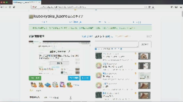Image resolution: width=183 pixels, height=102 pixels.
Task: Click the green button below the video
Action: click(35, 78)
